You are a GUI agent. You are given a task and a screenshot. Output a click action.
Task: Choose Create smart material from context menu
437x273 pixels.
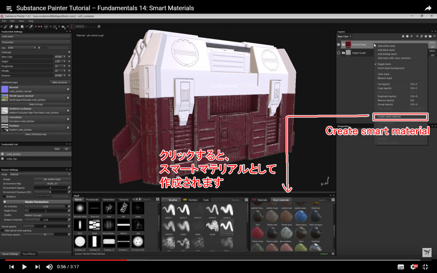(400, 117)
